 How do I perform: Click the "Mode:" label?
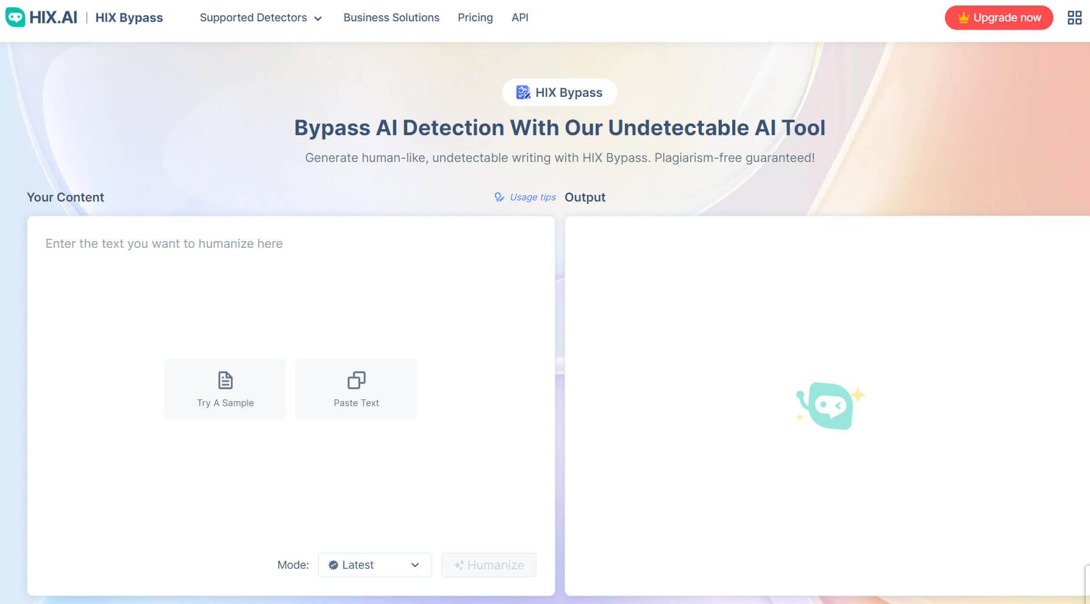pos(293,565)
